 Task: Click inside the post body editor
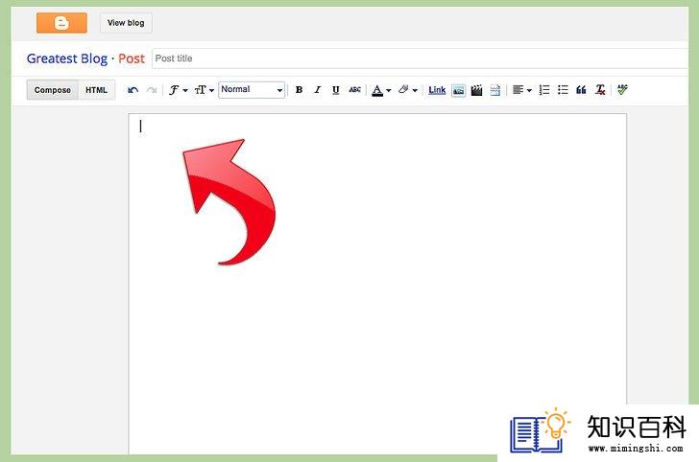(x=377, y=284)
